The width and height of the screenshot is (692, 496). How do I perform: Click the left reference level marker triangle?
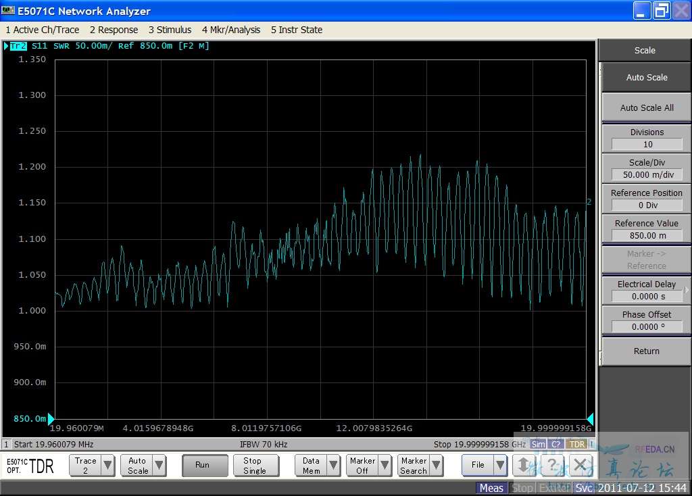click(x=51, y=419)
